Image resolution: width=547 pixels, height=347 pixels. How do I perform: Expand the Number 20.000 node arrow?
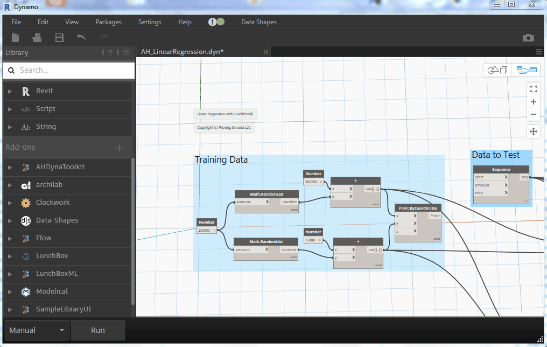[214, 231]
